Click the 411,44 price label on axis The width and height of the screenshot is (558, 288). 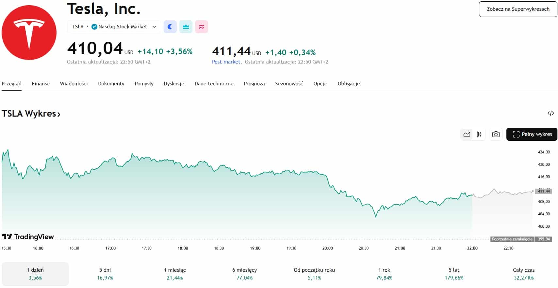544,191
